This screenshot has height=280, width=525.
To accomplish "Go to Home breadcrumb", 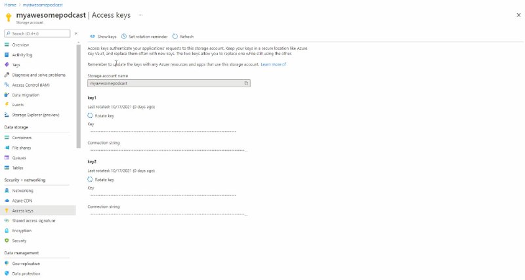I will [x=10, y=5].
